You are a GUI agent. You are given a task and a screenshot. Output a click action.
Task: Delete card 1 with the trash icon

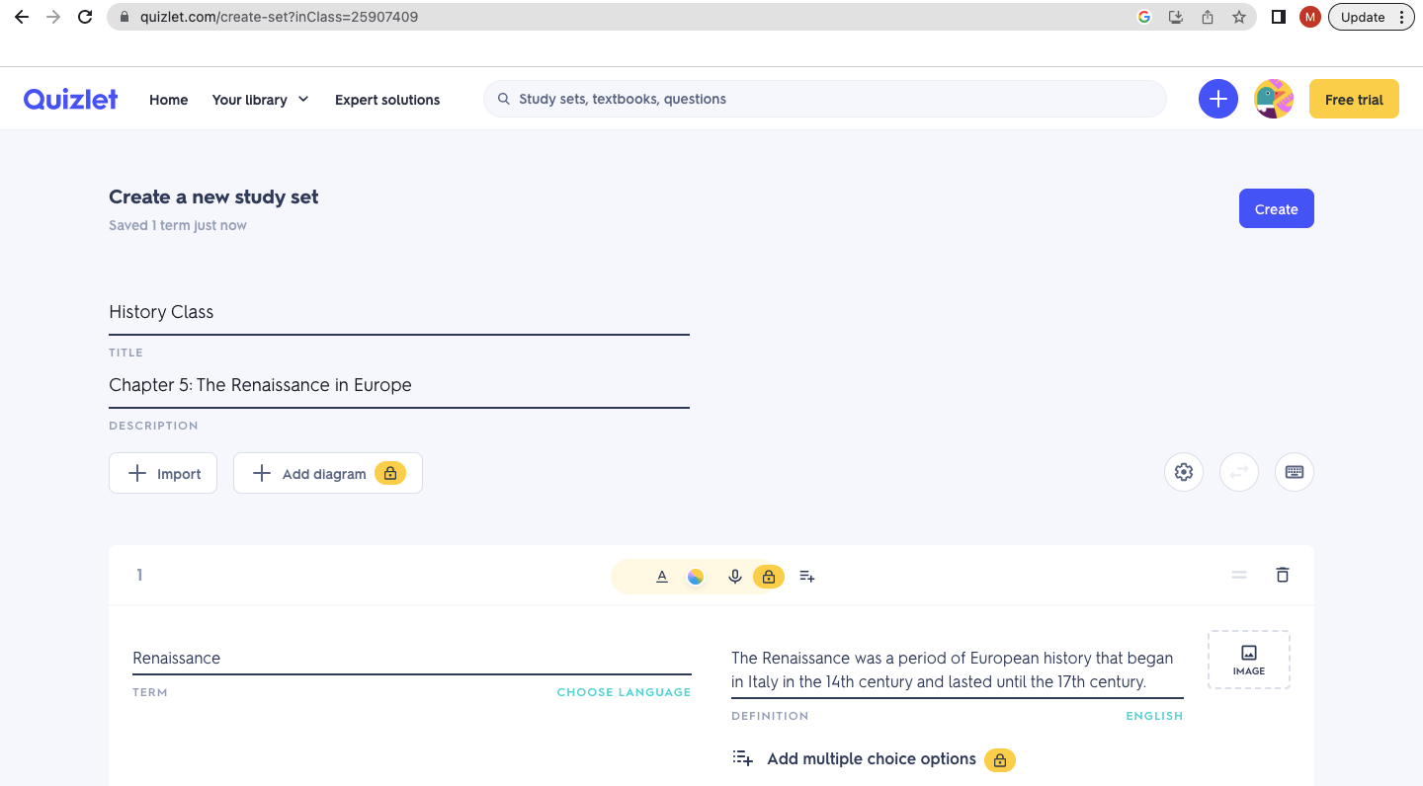1283,575
